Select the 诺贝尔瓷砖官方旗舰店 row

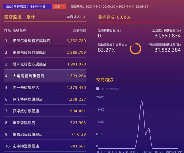(45, 41)
